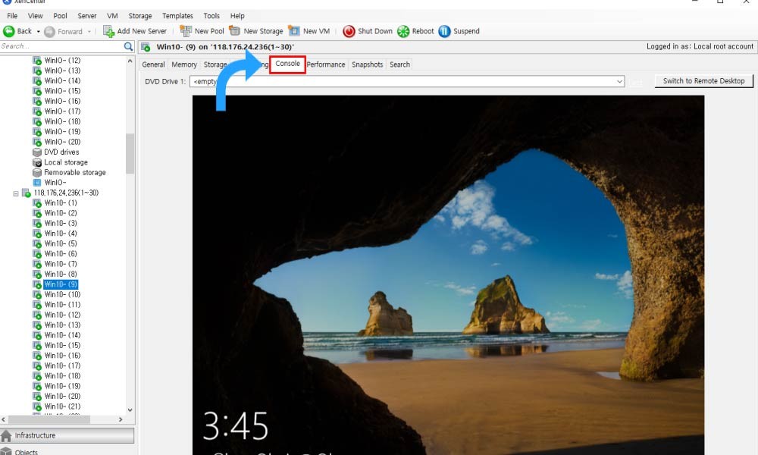Screen dimensions: 758x455
Task: Click the tree scroll down arrow
Action: [130, 410]
